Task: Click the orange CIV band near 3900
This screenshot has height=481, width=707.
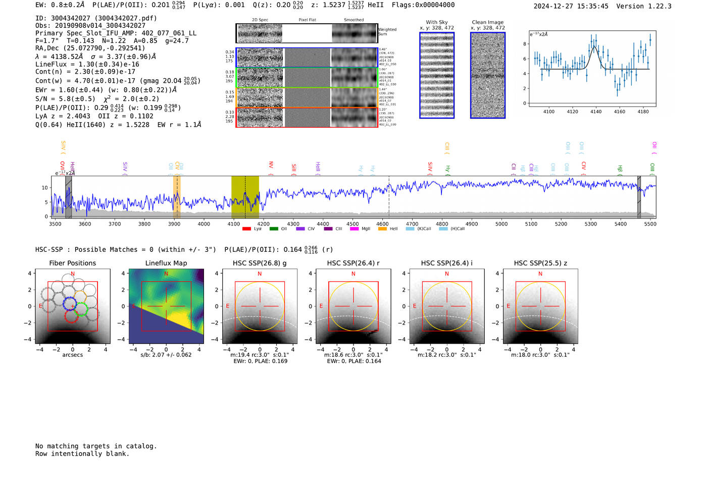Action: click(x=177, y=197)
